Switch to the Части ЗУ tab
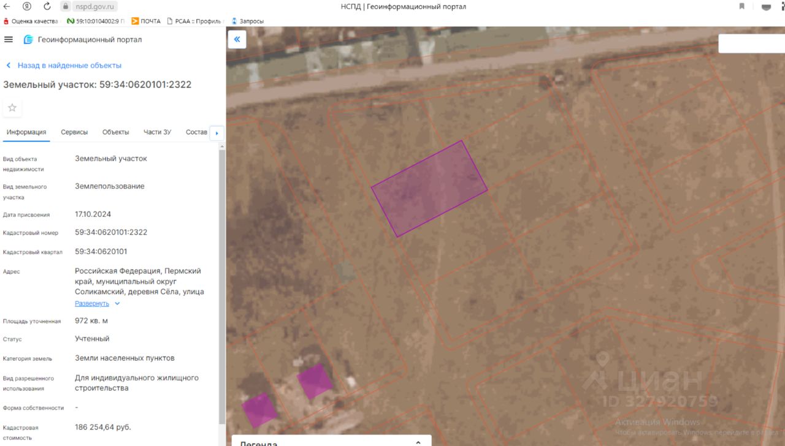 [x=158, y=132]
